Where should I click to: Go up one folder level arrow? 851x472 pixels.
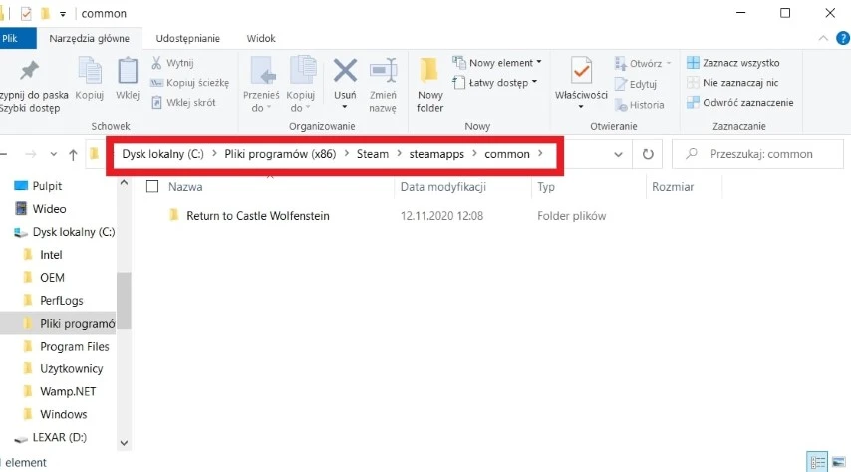click(73, 154)
